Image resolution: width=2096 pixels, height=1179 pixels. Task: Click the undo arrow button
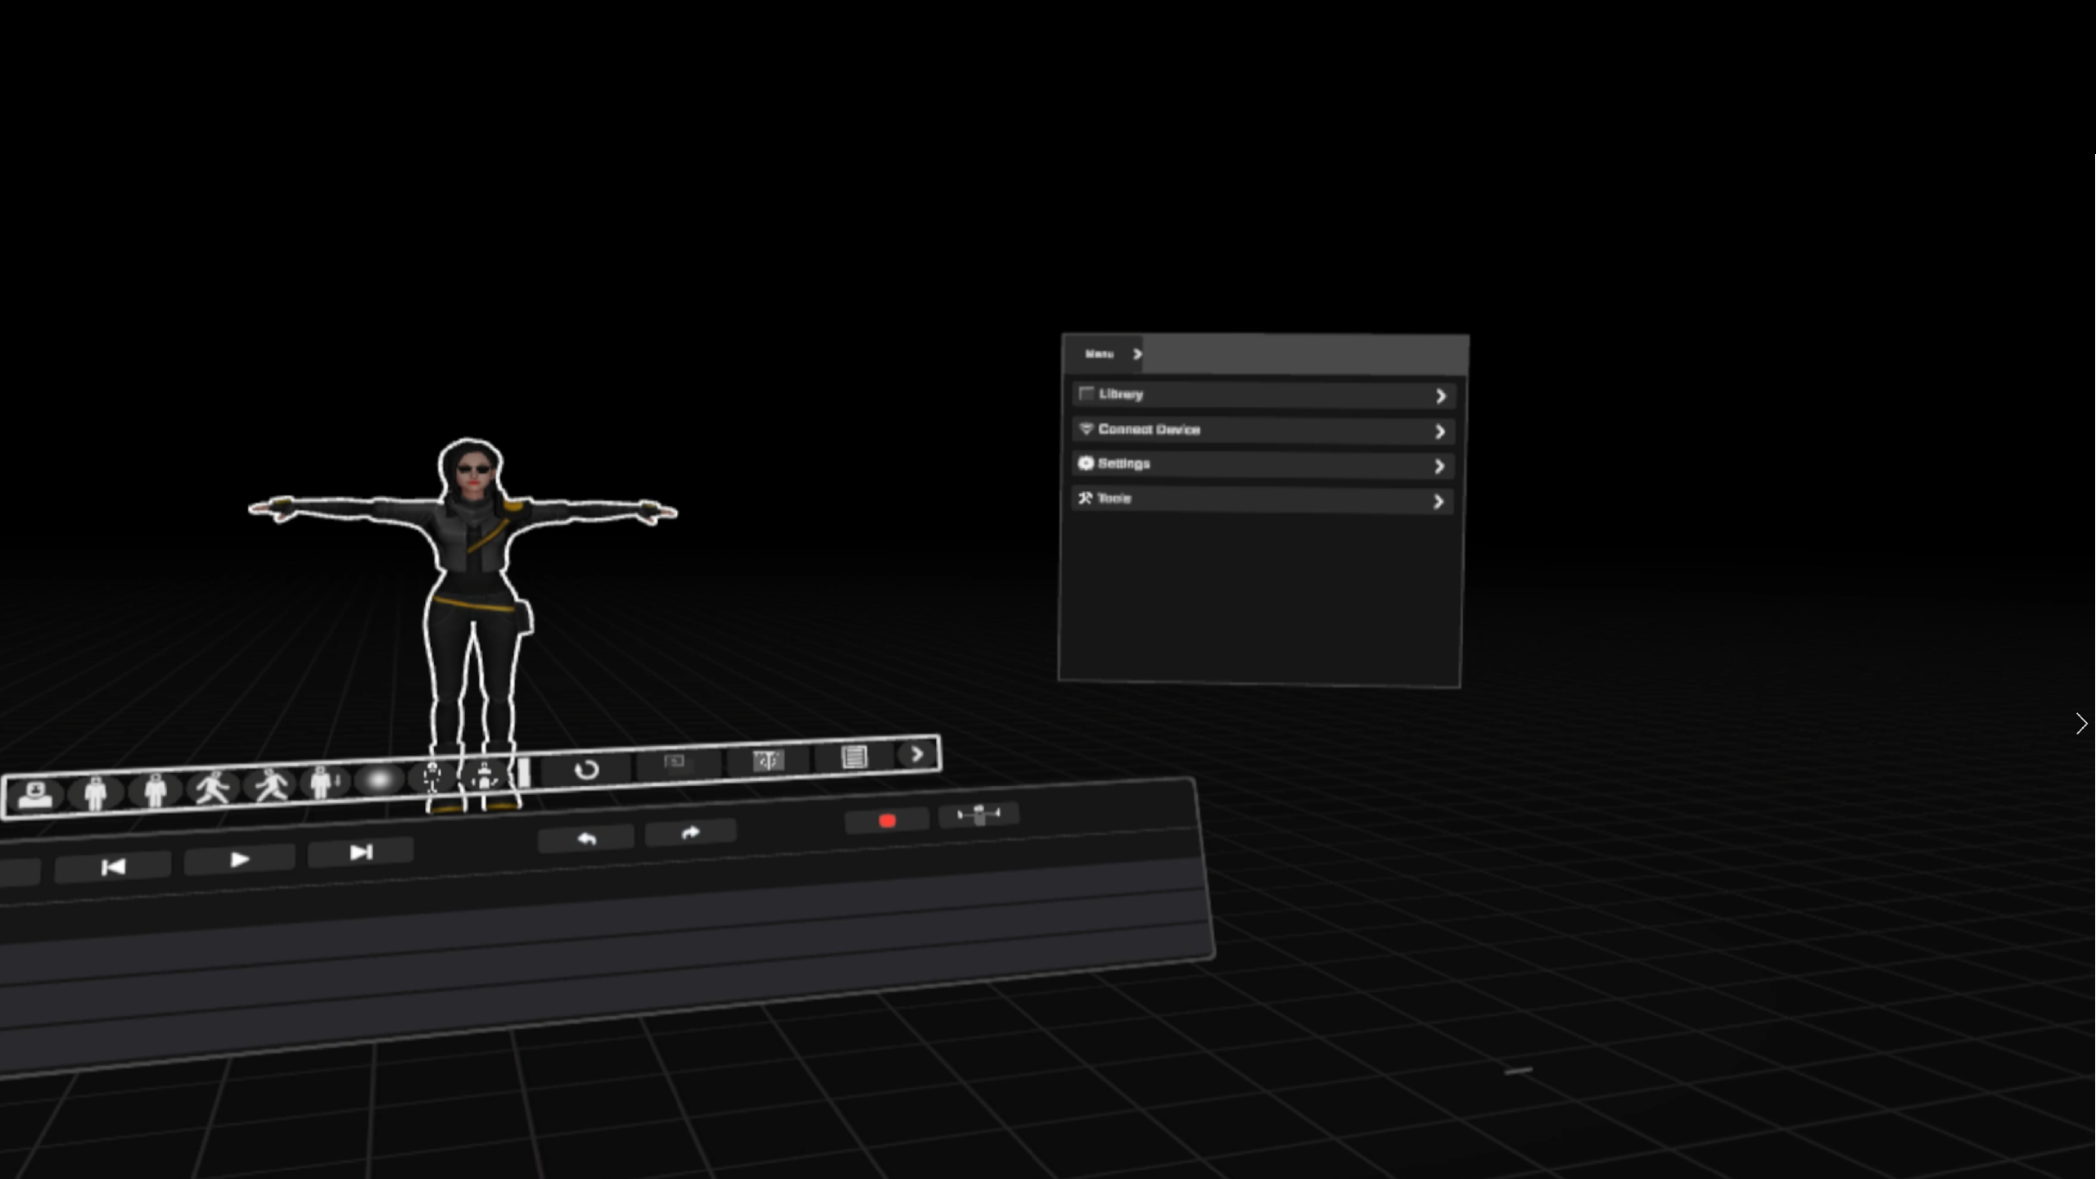click(x=586, y=838)
